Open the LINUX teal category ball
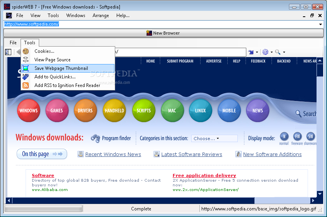 (x=201, y=111)
